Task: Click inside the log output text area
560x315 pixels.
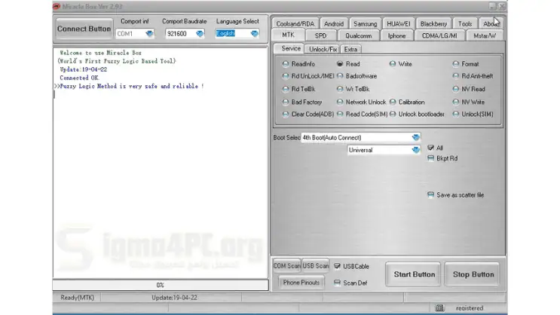Action: pos(160,181)
